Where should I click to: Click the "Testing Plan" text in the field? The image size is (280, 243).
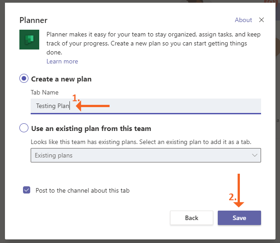coord(52,106)
